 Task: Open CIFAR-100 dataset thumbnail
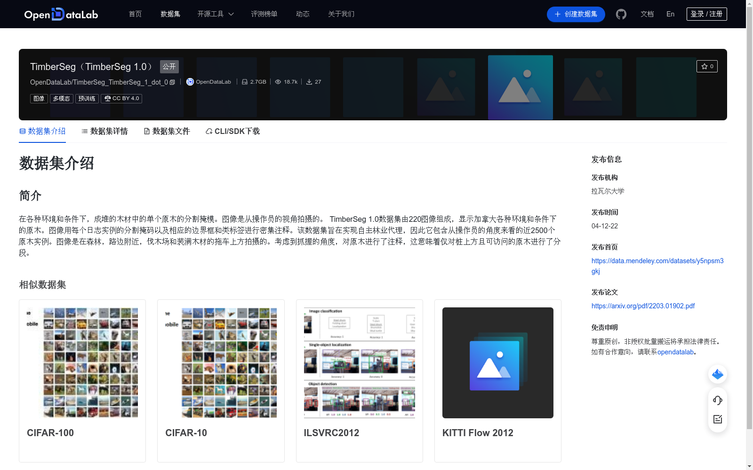click(82, 363)
